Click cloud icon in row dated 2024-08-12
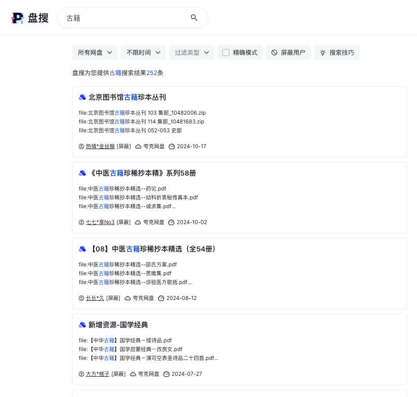Screen dimensions: 417x397 pyautogui.click(x=128, y=299)
